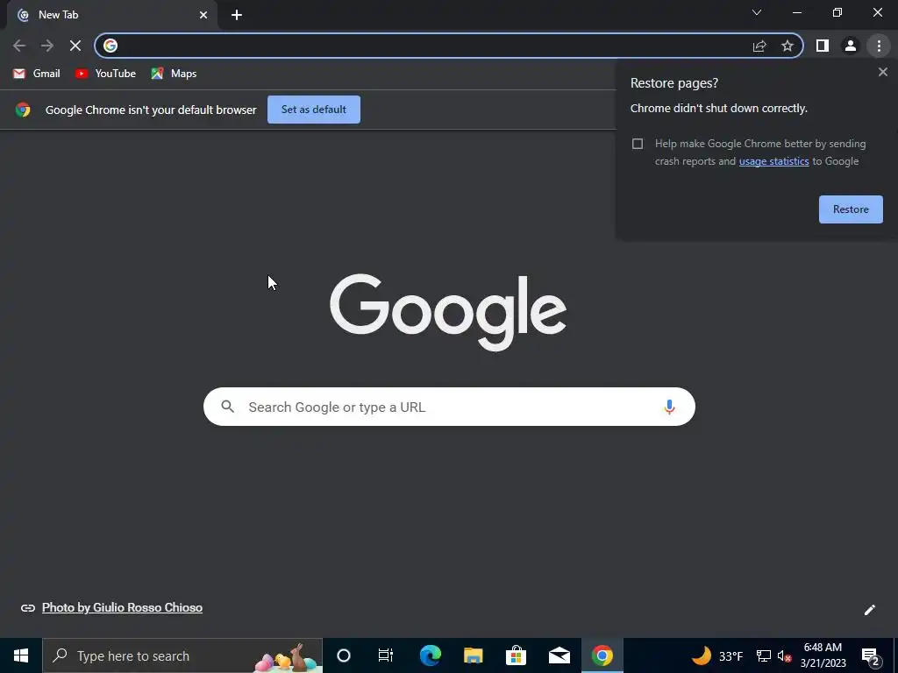Open the notifications action center icon
This screenshot has height=673, width=898.
870,655
